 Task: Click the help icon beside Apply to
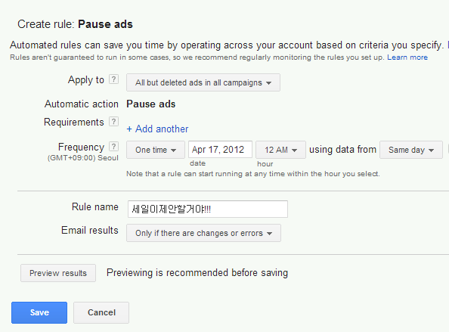point(113,79)
